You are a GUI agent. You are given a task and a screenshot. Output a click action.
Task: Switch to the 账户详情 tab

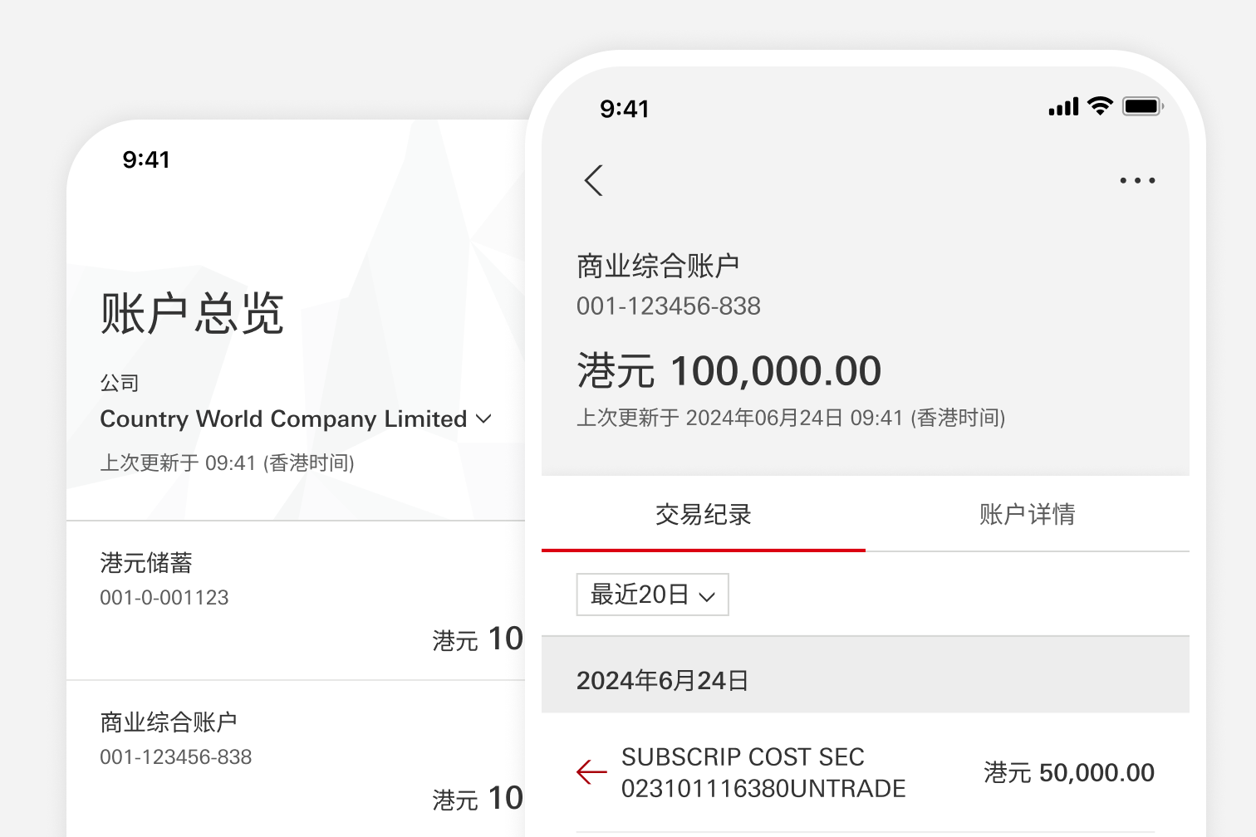click(x=1027, y=515)
